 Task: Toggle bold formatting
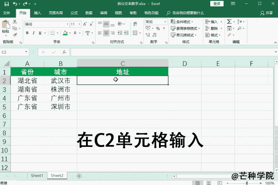(x=27, y=32)
